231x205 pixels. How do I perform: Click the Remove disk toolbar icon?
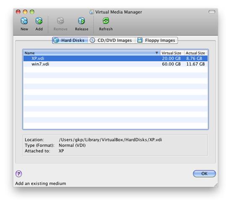(x=60, y=21)
